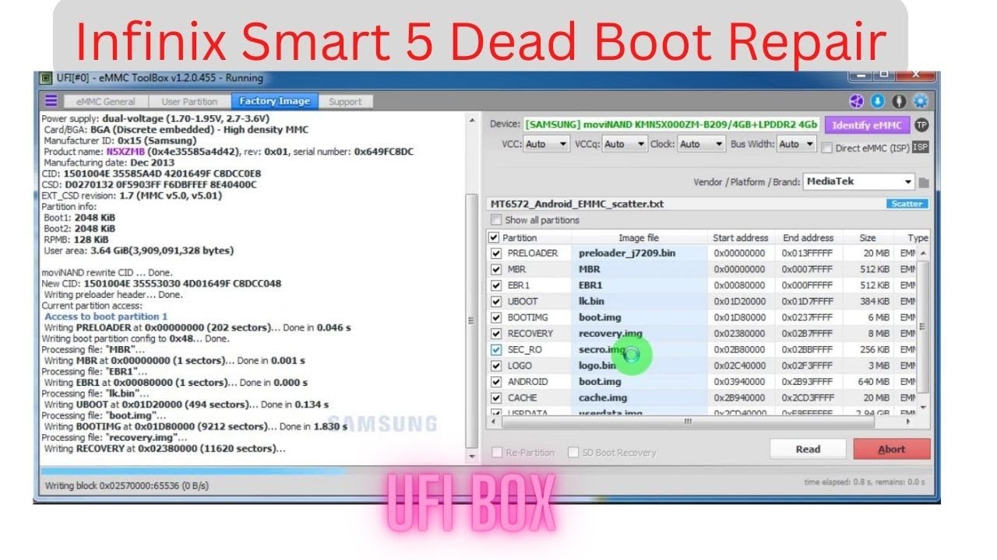The image size is (997, 560).
Task: Maximize the eMMC ToolBox window
Action: (x=884, y=75)
